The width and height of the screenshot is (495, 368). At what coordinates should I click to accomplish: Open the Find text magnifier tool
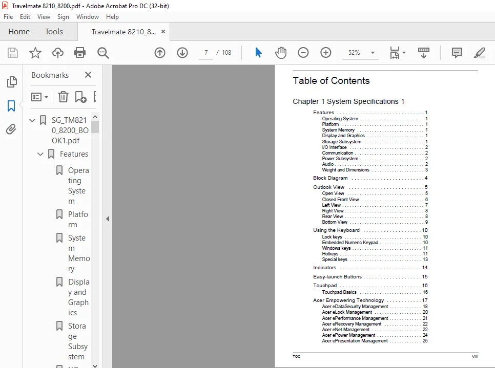(103, 53)
